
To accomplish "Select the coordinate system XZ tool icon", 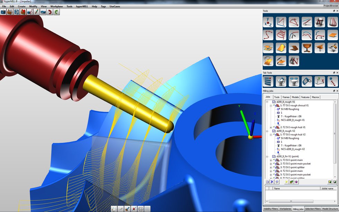I will 268,21.
